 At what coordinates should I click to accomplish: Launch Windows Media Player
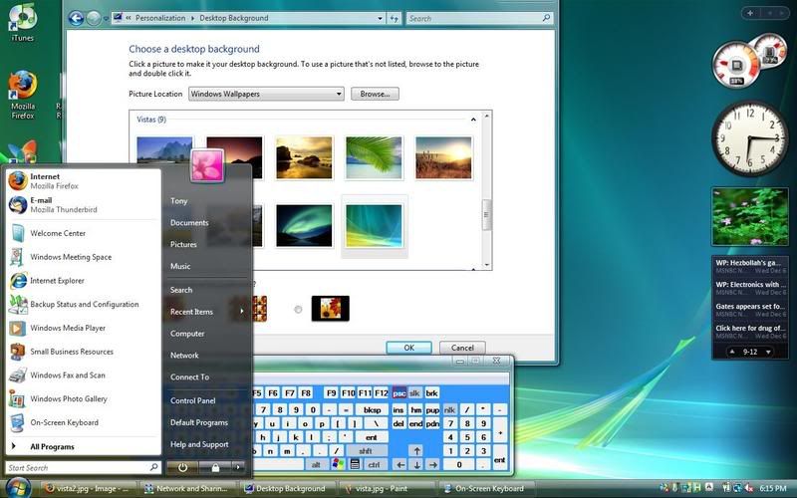(84, 328)
